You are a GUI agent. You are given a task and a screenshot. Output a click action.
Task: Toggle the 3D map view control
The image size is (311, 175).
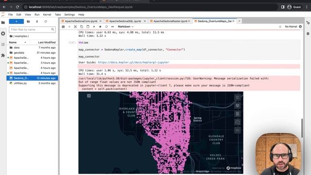click(x=237, y=105)
